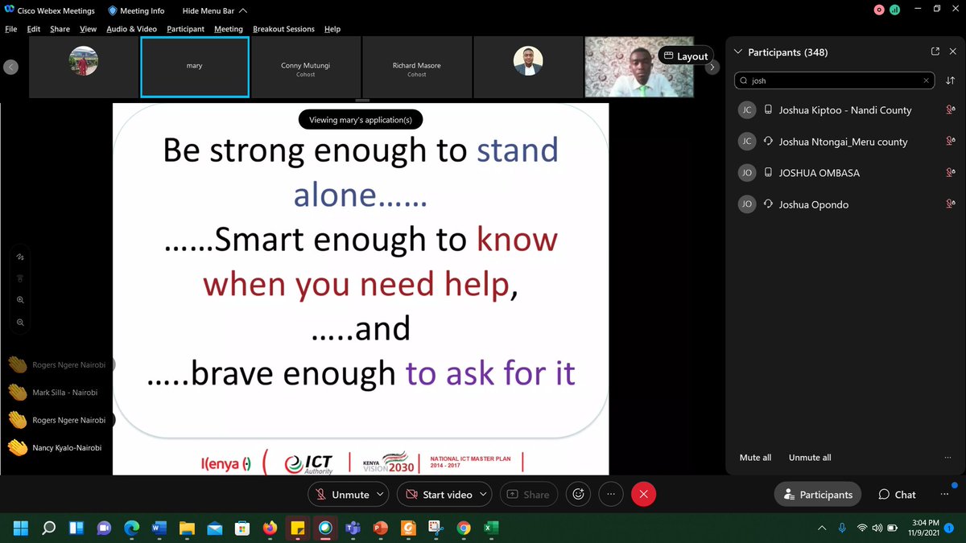Open the reactions smiley button
Image resolution: width=966 pixels, height=543 pixels.
[578, 494]
